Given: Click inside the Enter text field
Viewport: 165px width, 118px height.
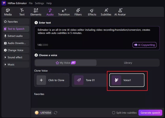Looking at the screenshot, I should 97,38.
